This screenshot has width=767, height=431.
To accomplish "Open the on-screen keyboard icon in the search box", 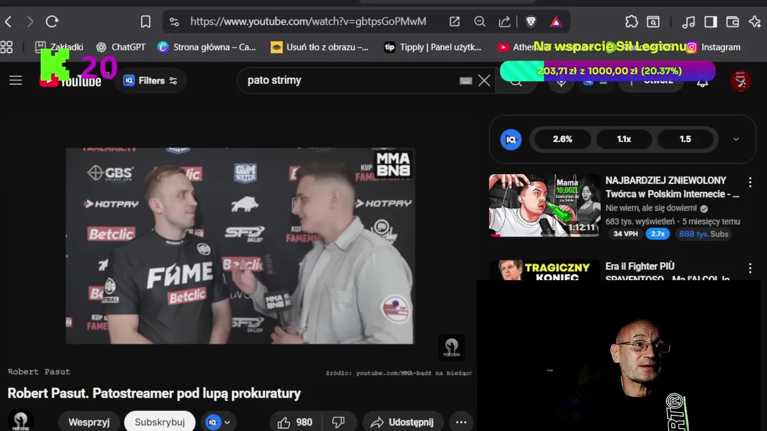I will point(466,81).
